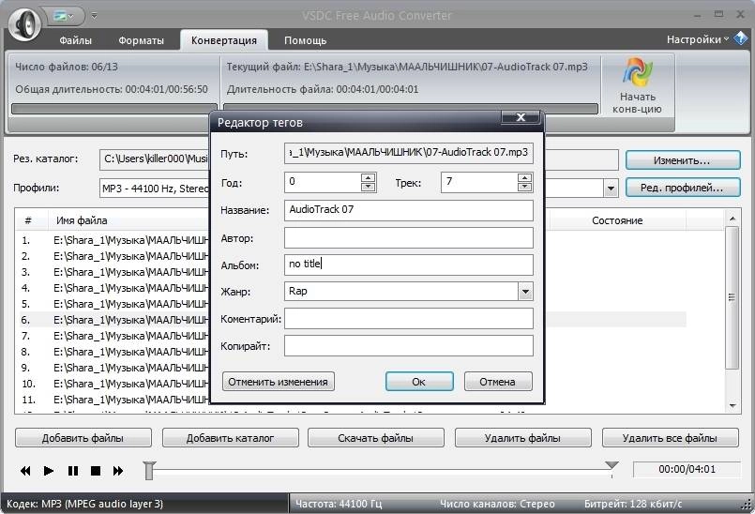Image resolution: width=755 pixels, height=514 pixels.
Task: Click the Коментарий field
Action: click(408, 318)
